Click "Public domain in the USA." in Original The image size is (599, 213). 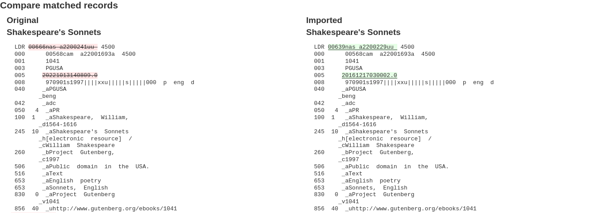point(96,167)
